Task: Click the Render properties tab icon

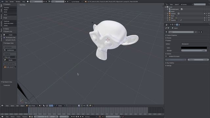Action: (171, 25)
